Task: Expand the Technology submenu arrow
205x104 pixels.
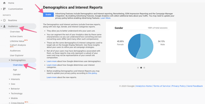Action: click(x=9, y=94)
